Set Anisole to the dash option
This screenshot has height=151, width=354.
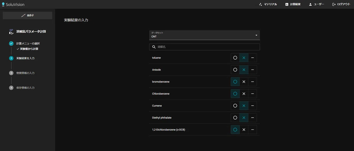pyautogui.click(x=253, y=70)
